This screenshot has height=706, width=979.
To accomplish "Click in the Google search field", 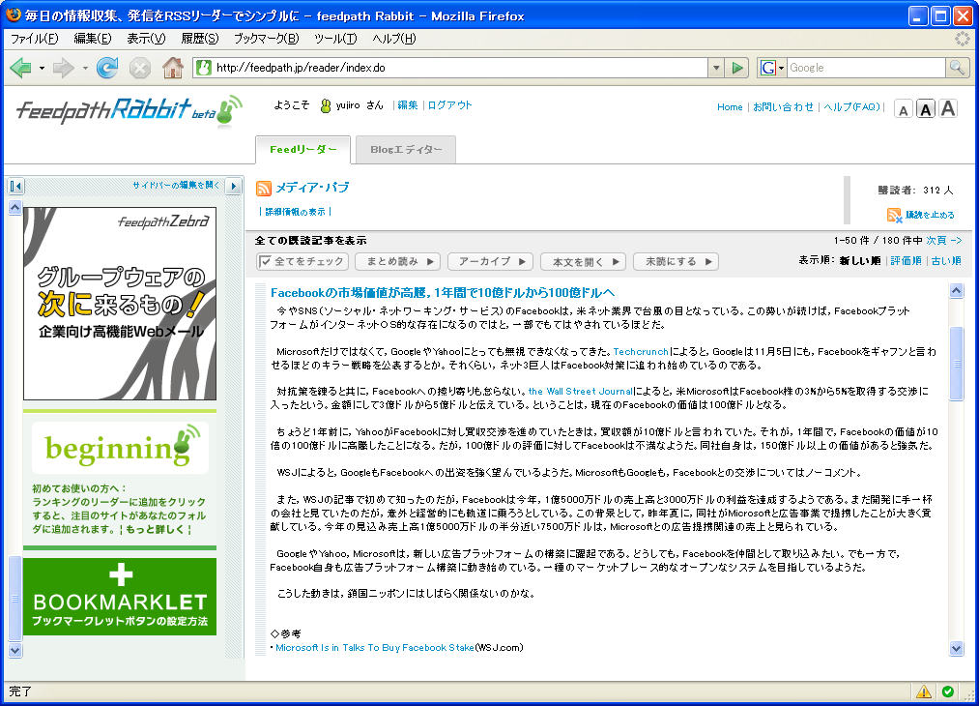I will tap(865, 68).
